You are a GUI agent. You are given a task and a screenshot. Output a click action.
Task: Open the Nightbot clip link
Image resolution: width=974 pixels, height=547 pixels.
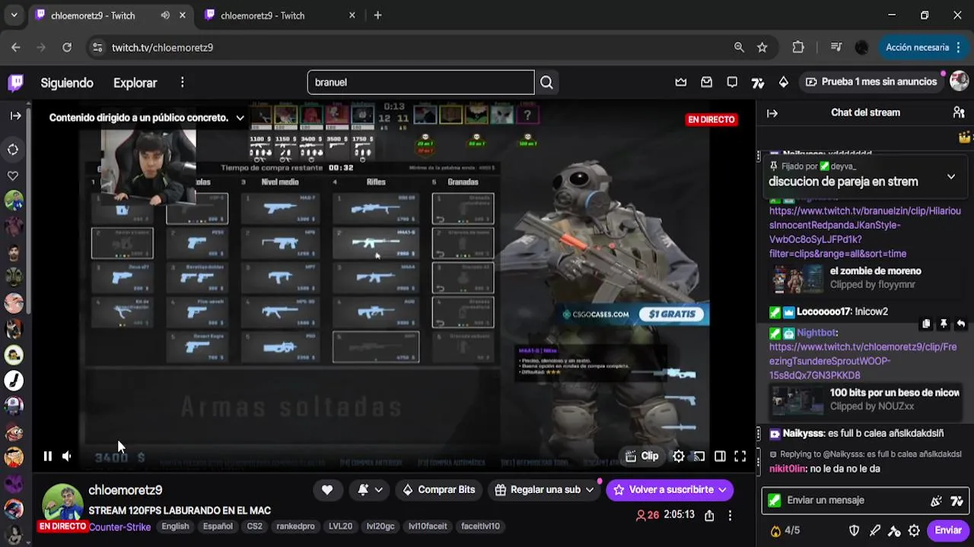863,361
